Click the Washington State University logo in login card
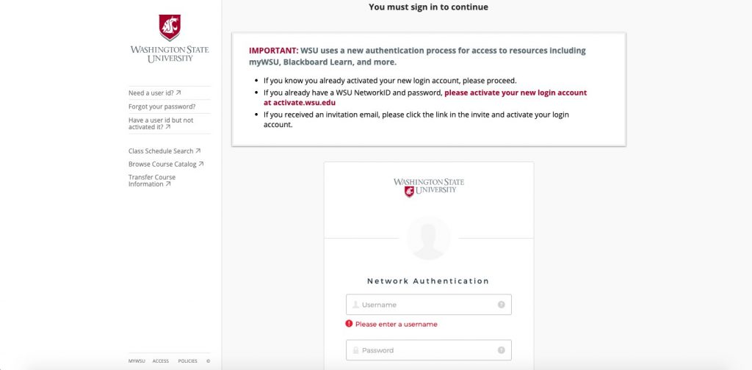 (x=429, y=187)
